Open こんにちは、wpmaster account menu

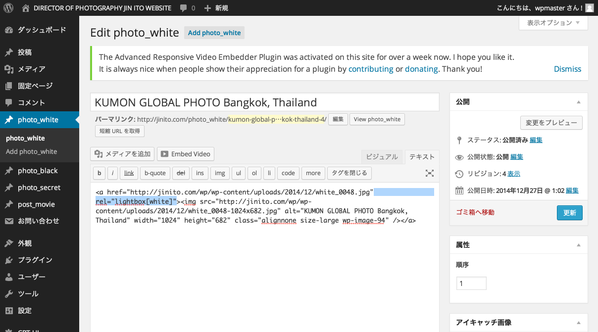(x=545, y=8)
